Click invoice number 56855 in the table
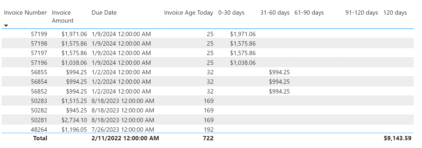Viewport: 422px width, 148px height. click(39, 72)
